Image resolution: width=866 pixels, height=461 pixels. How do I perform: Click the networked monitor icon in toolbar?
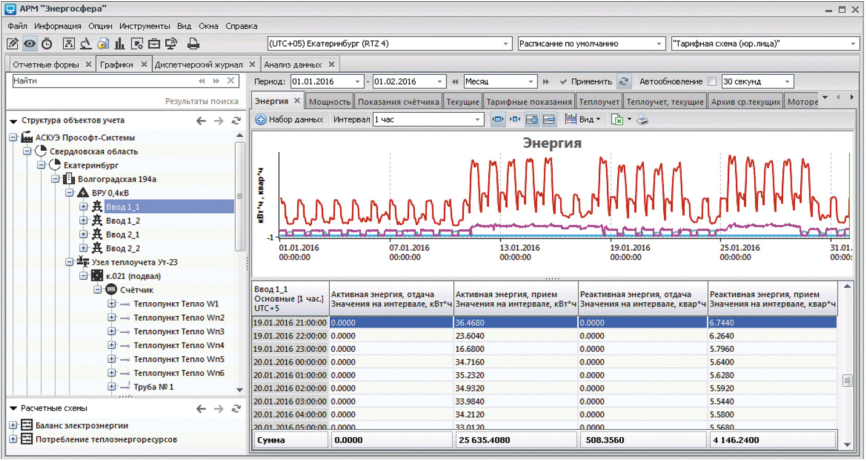[x=171, y=44]
